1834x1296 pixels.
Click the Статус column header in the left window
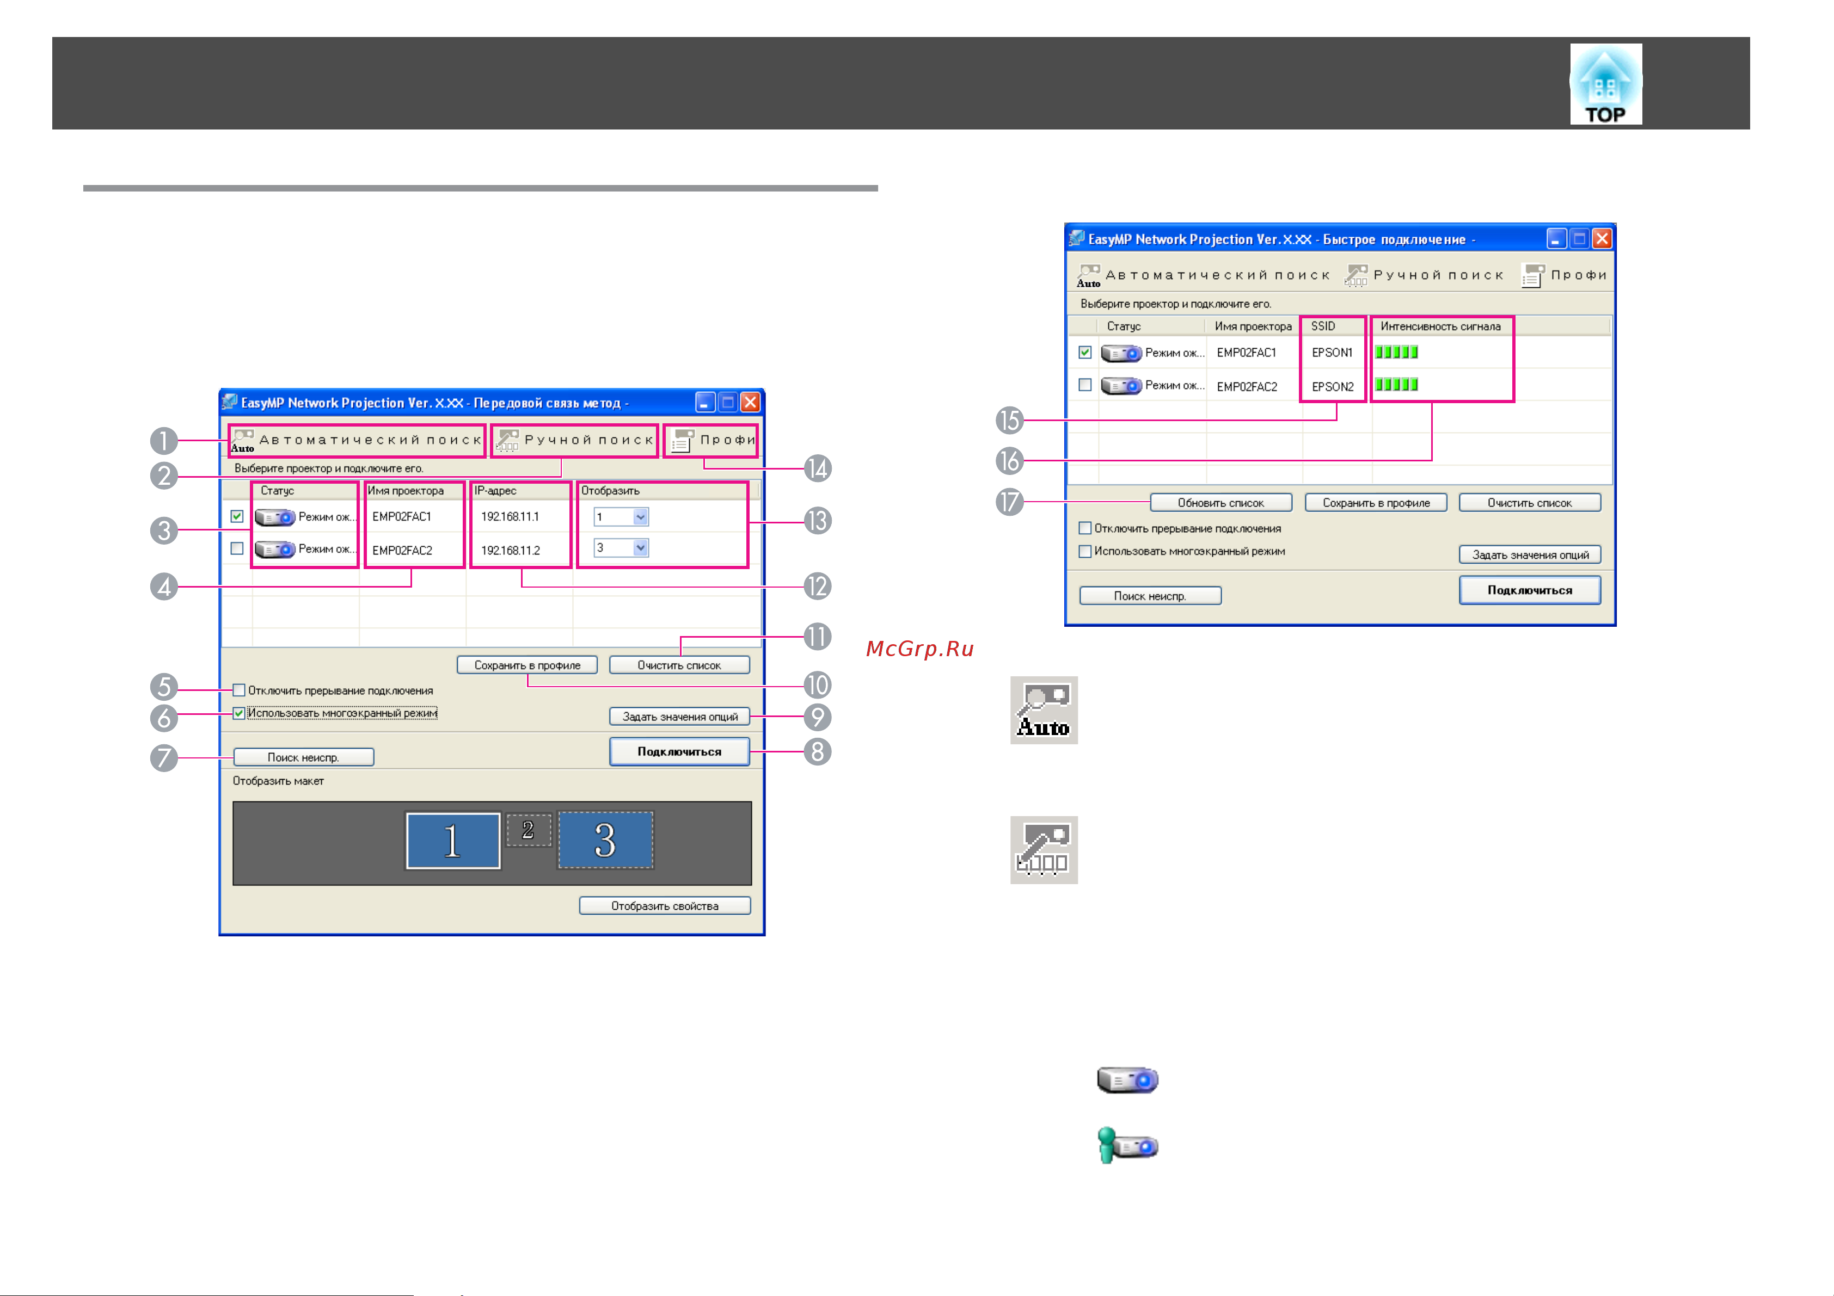tap(306, 490)
